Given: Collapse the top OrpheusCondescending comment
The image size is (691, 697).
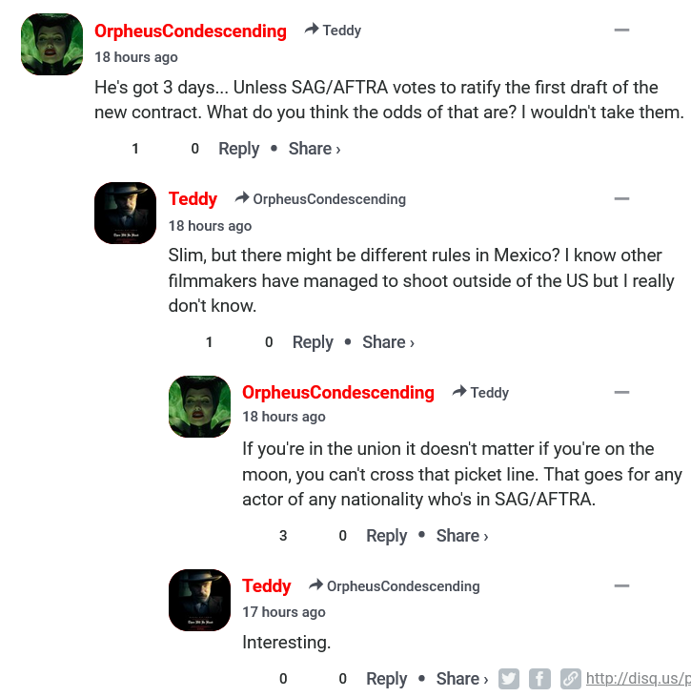Looking at the screenshot, I should pos(621,31).
